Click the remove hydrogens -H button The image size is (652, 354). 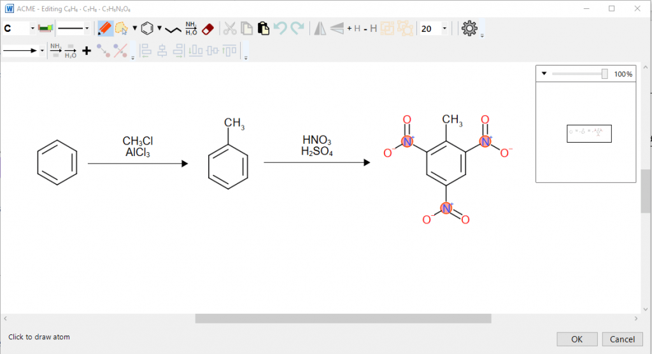click(371, 29)
